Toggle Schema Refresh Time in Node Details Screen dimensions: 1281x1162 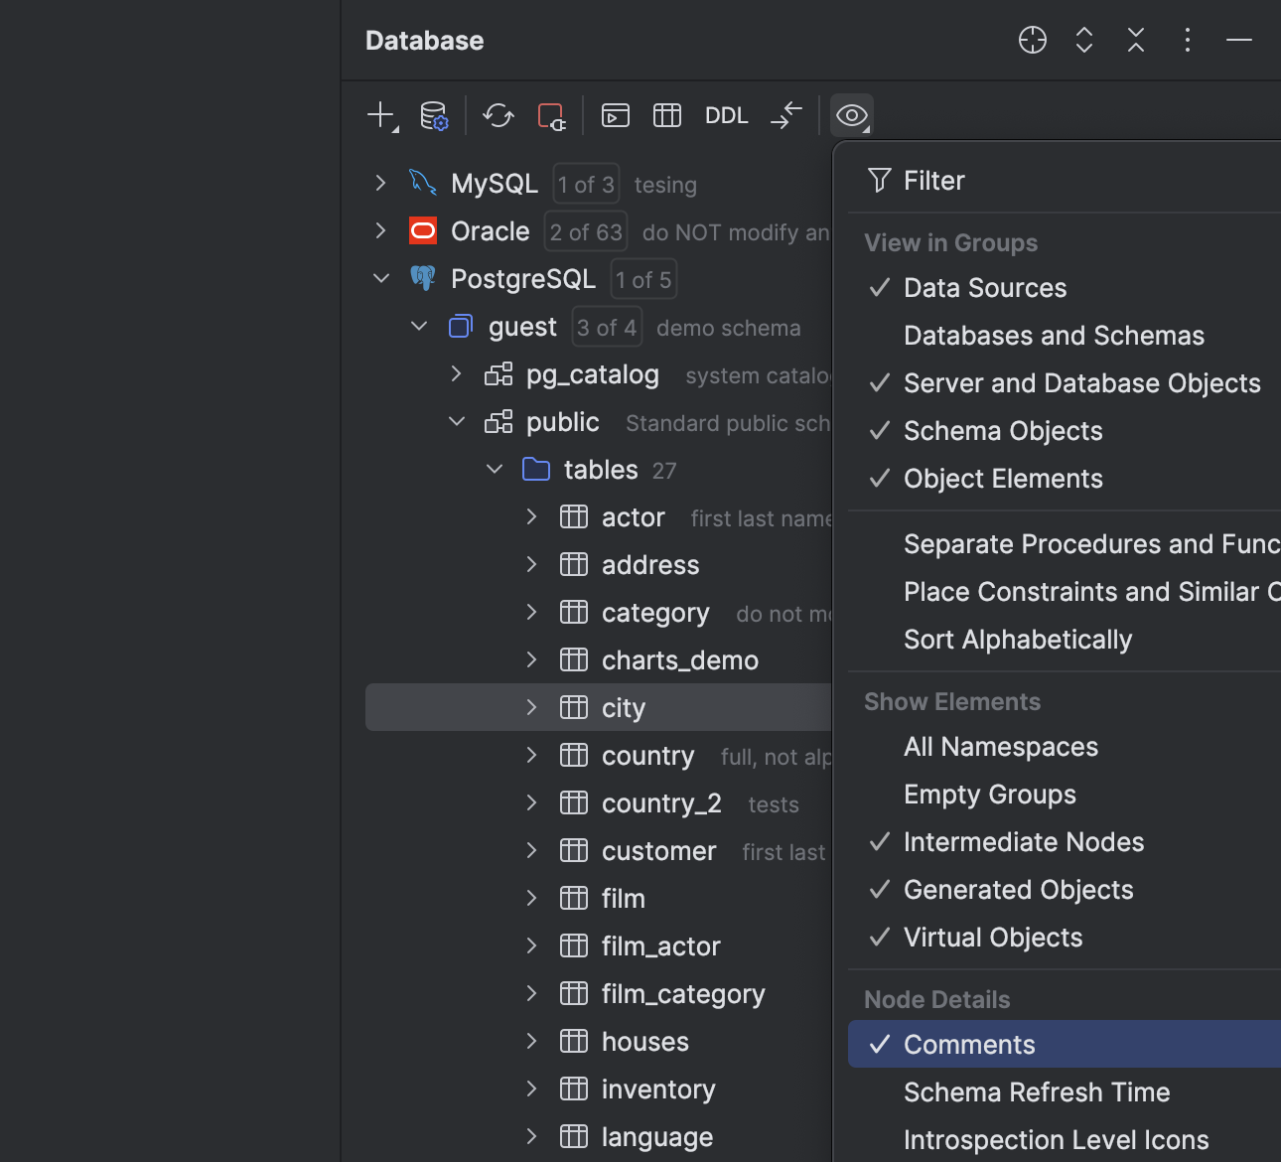coord(1036,1091)
